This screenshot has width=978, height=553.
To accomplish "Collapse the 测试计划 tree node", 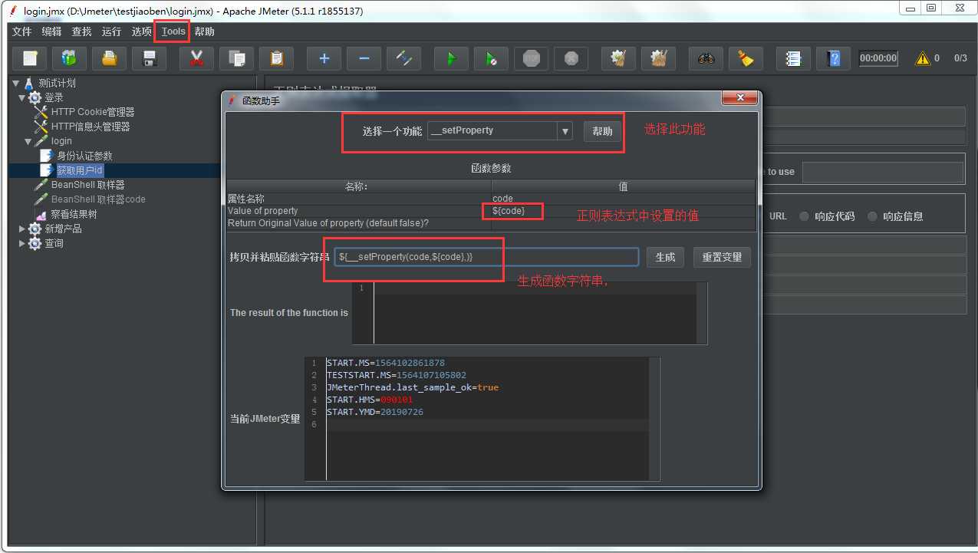I will [x=15, y=83].
